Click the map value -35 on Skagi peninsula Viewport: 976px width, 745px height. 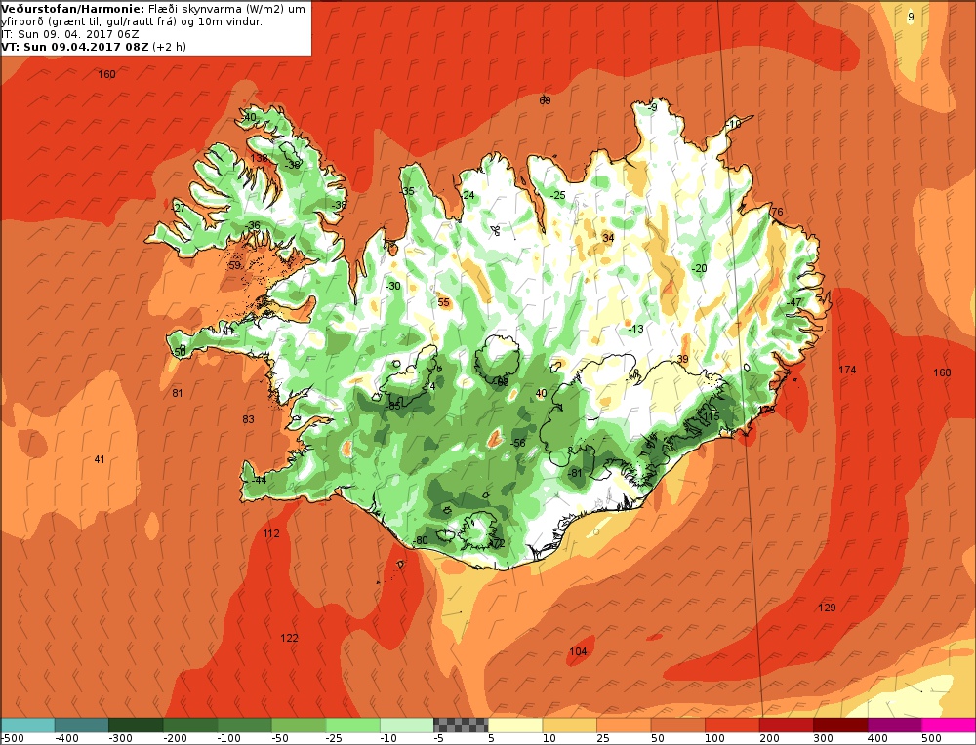pos(406,191)
